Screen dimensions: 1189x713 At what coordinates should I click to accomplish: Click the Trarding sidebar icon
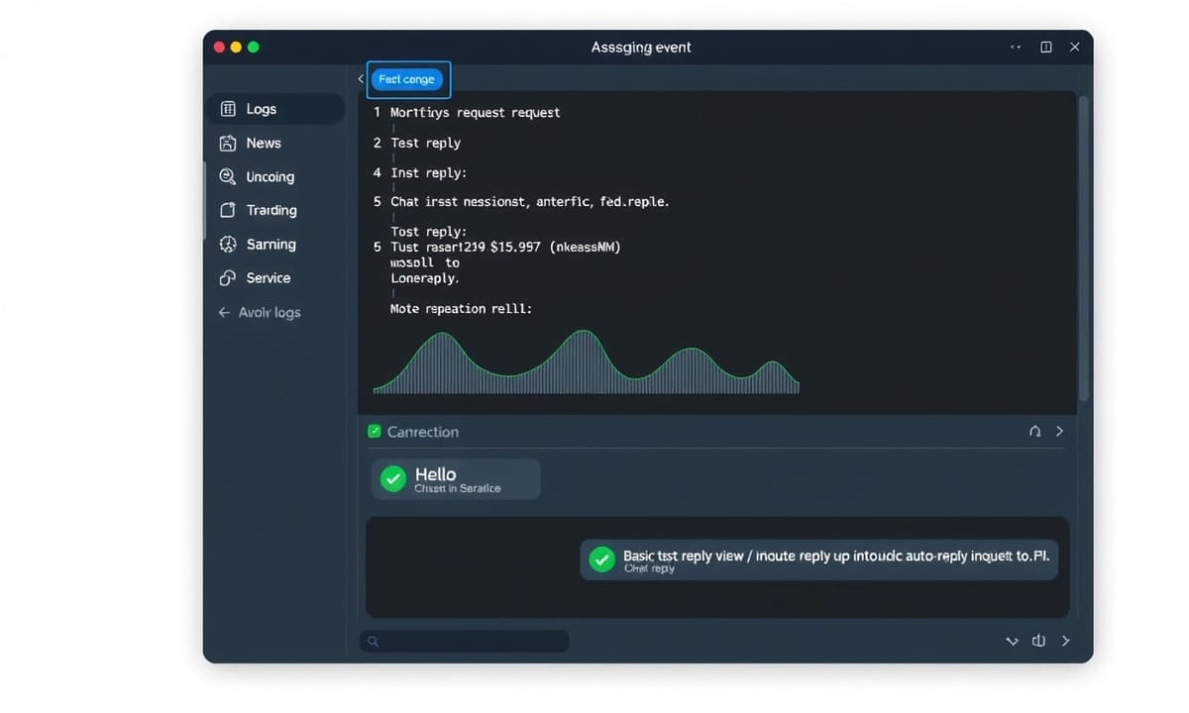coord(228,210)
